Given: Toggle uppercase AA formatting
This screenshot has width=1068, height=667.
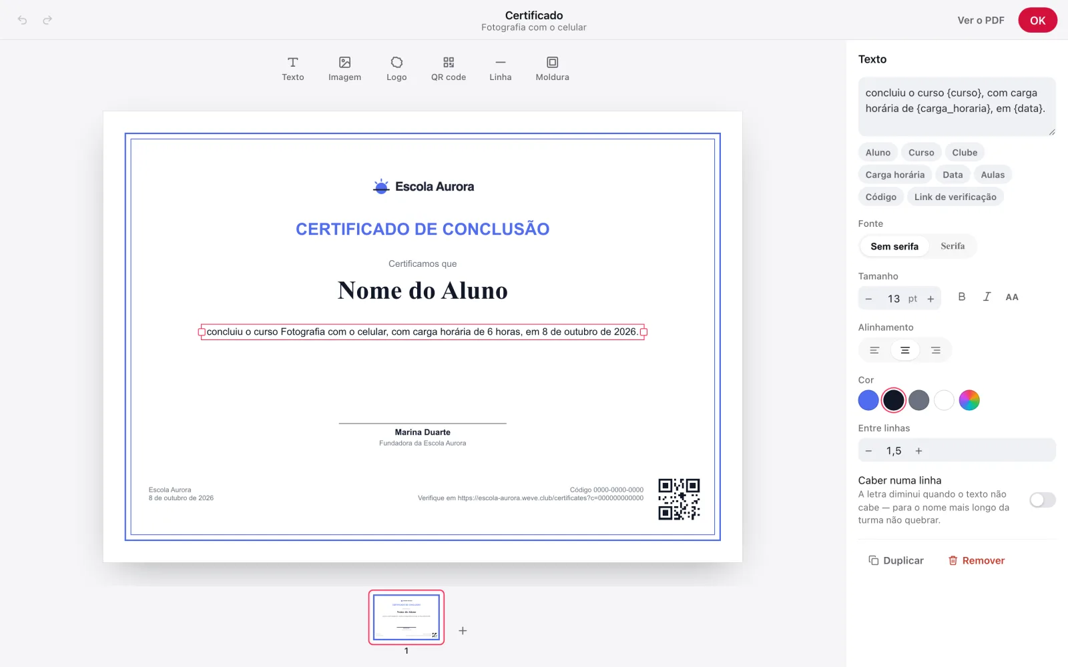Looking at the screenshot, I should click(1012, 297).
